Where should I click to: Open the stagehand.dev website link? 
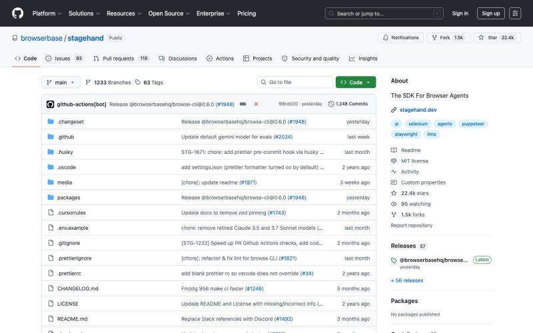(x=418, y=110)
